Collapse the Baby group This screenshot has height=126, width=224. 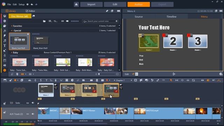tap(12, 52)
